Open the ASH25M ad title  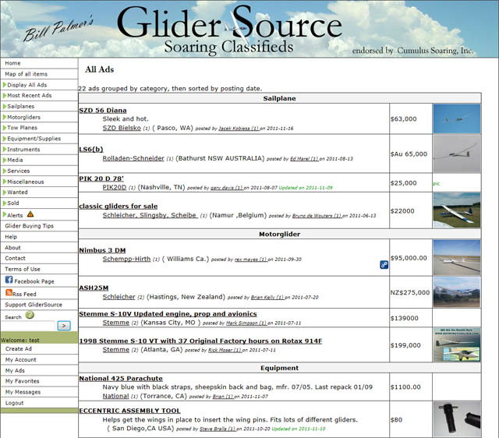(x=94, y=288)
